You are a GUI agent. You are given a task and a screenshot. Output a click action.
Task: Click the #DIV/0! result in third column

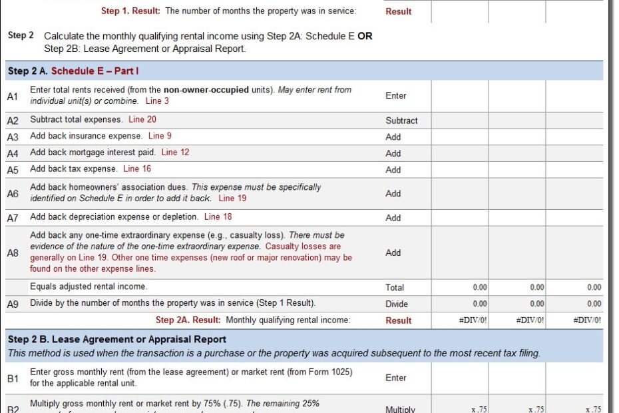[588, 320]
